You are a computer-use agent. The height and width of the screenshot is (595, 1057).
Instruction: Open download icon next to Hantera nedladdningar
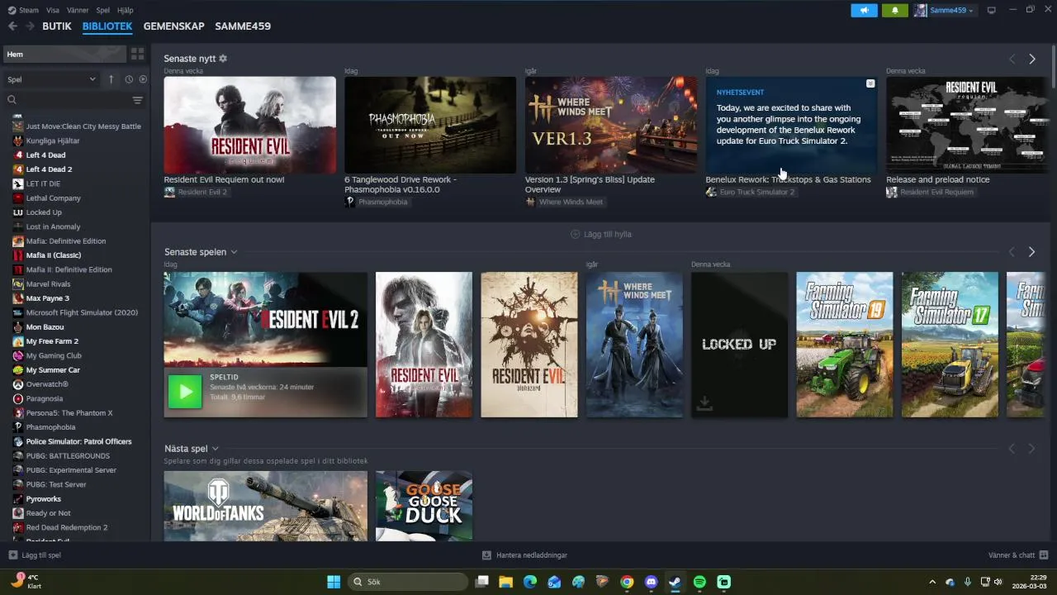(x=487, y=555)
